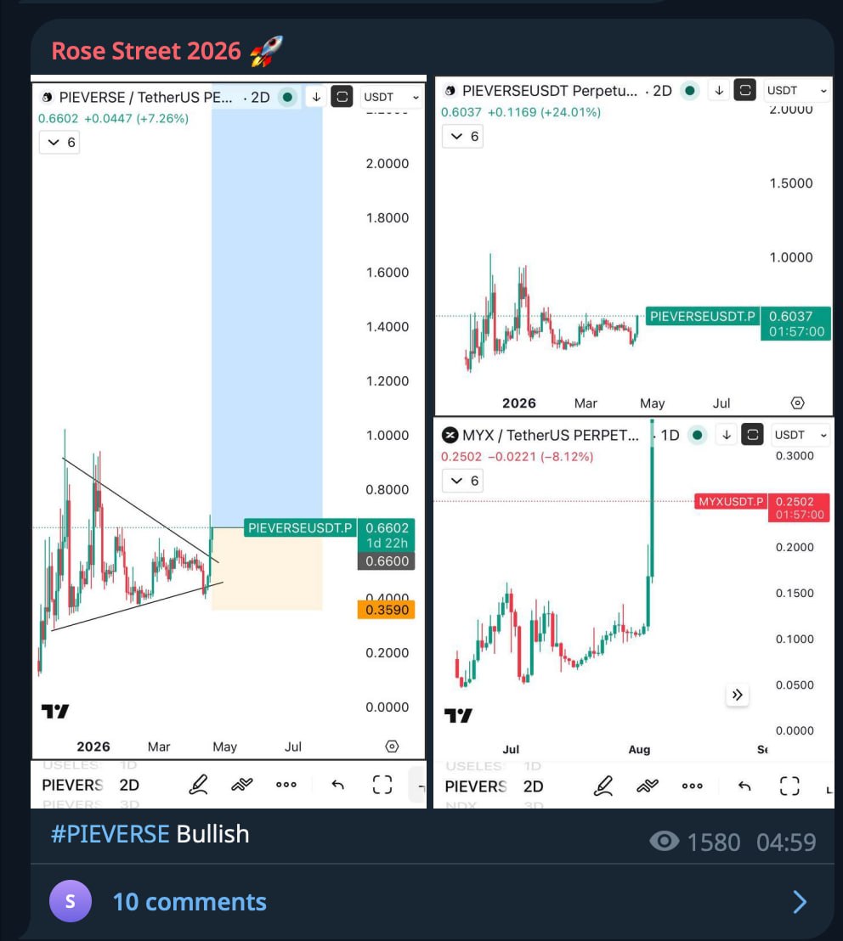Open USDT currency dropdown on PIEVERSE / TetherUS chart
The image size is (843, 941).
coord(391,97)
